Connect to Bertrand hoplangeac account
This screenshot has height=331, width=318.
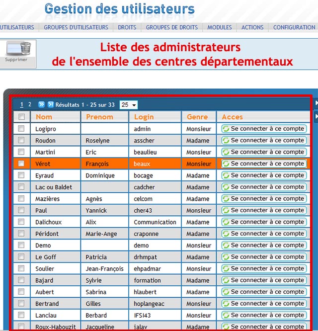point(264,303)
